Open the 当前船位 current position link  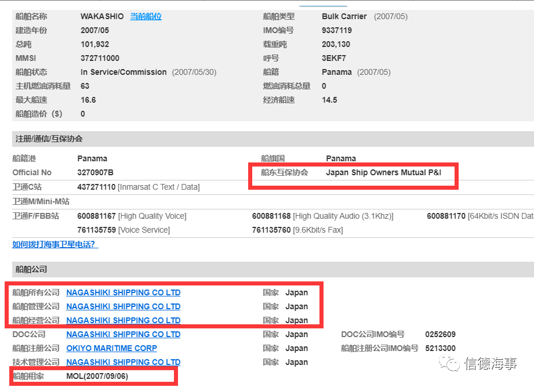click(146, 16)
